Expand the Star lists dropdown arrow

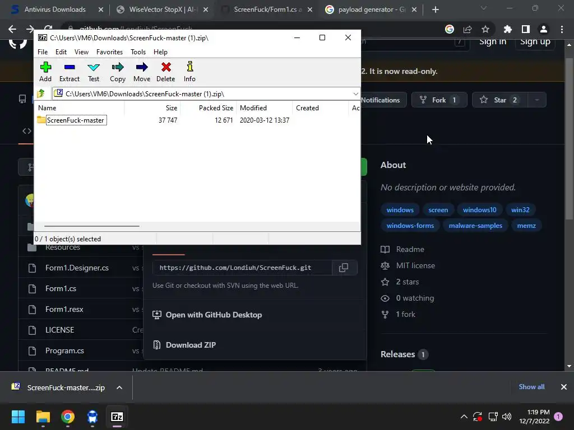[537, 100]
